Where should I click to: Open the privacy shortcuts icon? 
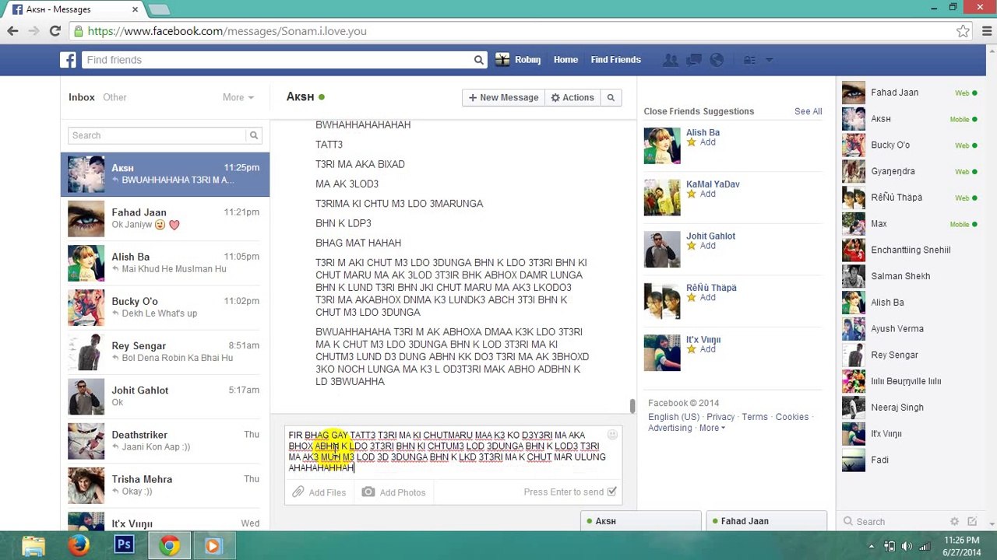[x=749, y=60]
